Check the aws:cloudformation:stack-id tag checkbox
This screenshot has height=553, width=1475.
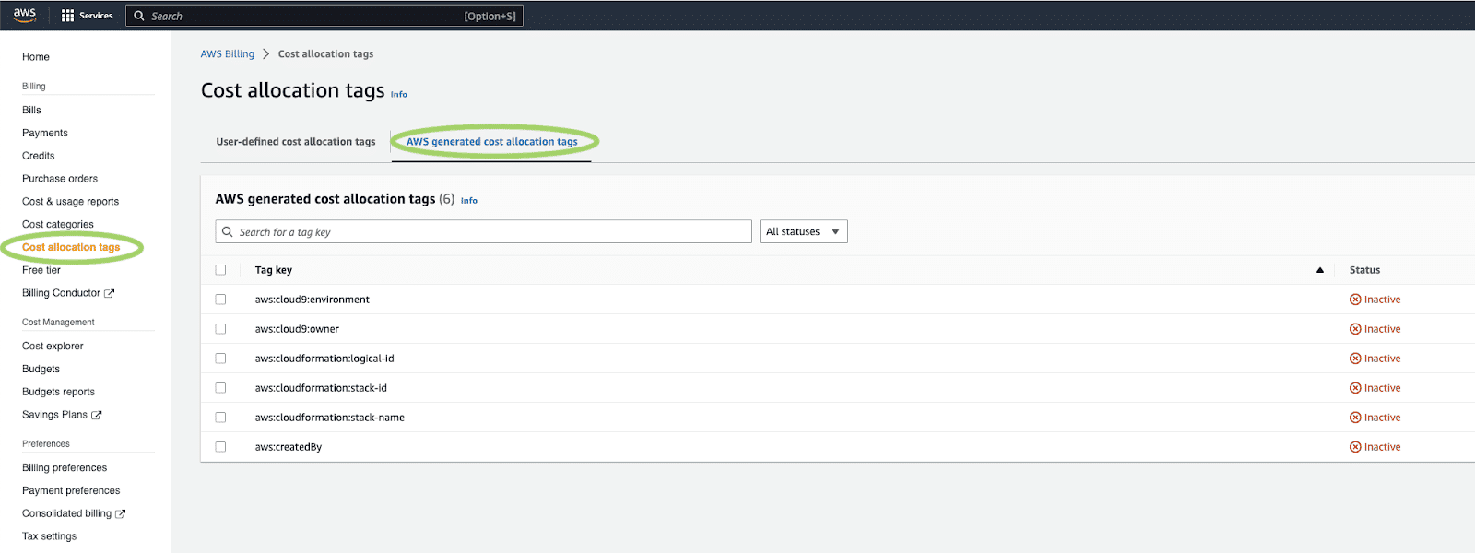coord(220,388)
